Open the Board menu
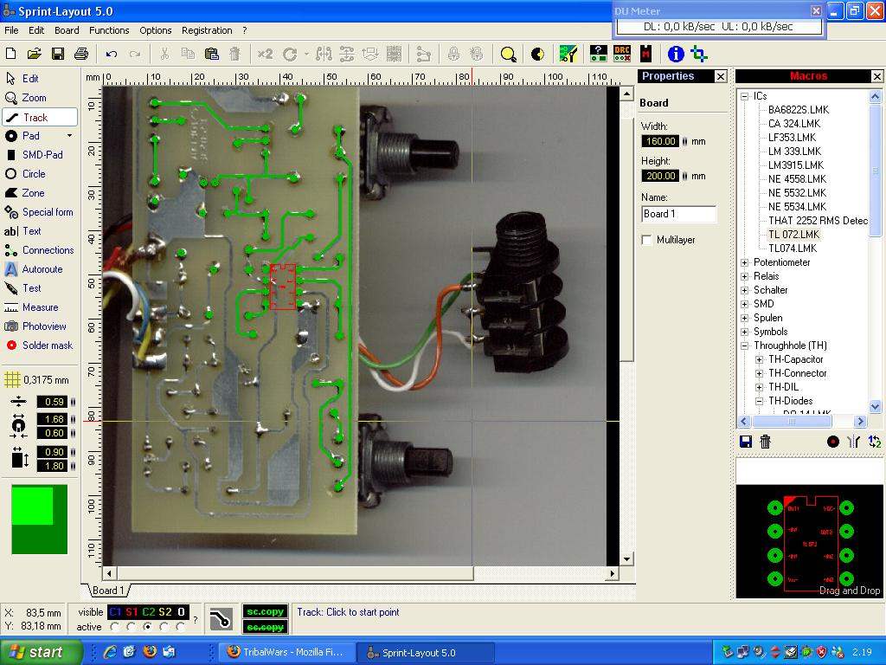 [x=67, y=30]
